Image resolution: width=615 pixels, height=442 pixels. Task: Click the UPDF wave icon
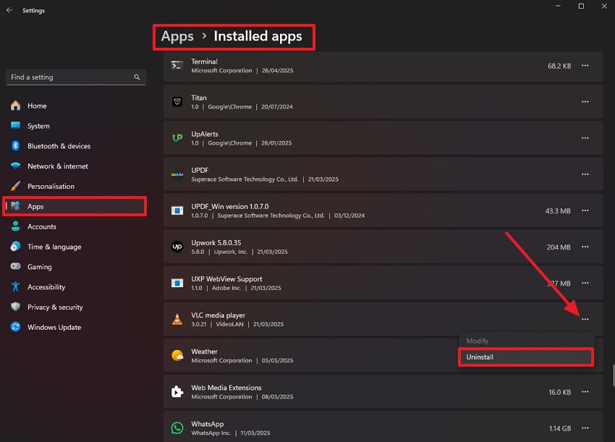(177, 174)
